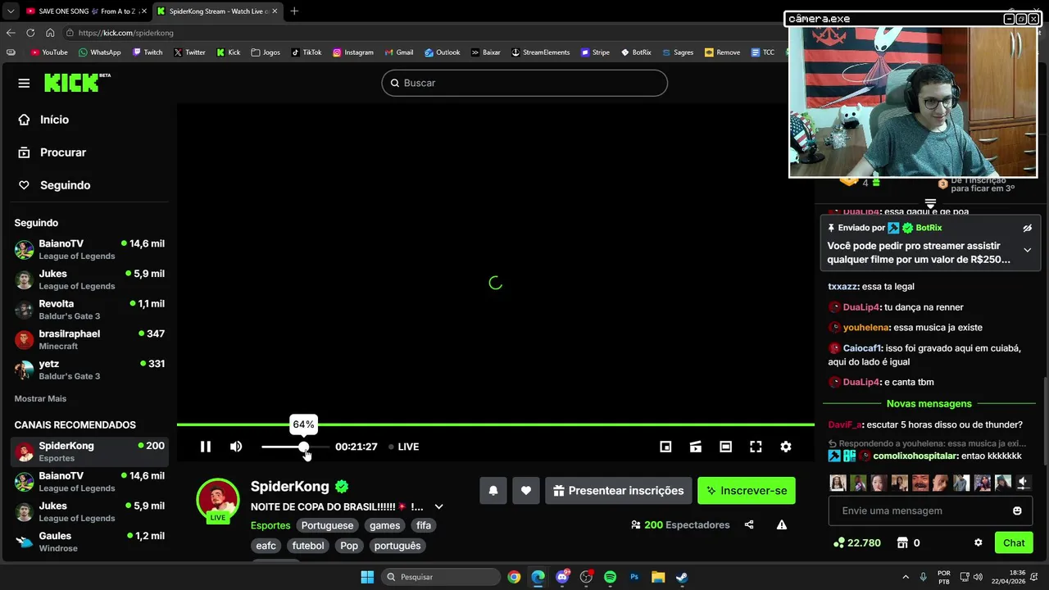The image size is (1049, 590).
Task: Go to browser home page
Action: pos(50,33)
